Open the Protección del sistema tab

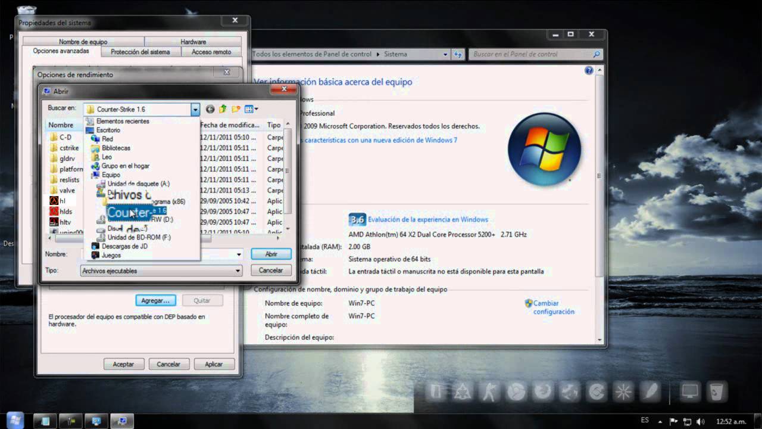[x=140, y=52]
